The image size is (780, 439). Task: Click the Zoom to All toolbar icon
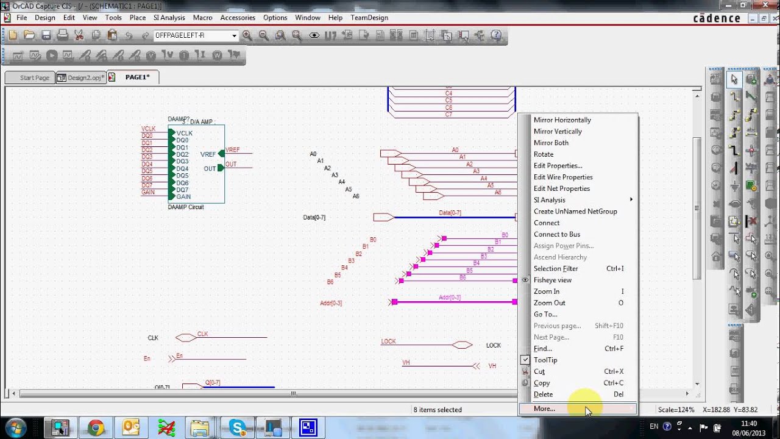tap(297, 35)
